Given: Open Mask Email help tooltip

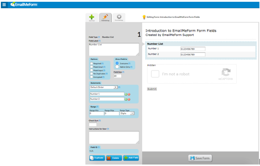Looking at the screenshot, I should (x=104, y=67).
